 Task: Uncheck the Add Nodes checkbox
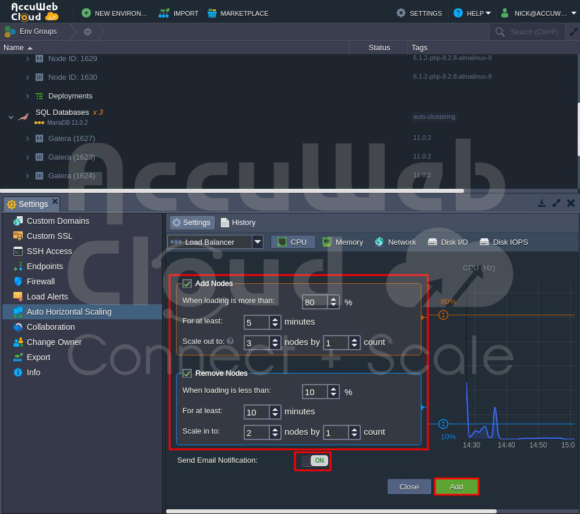(187, 284)
